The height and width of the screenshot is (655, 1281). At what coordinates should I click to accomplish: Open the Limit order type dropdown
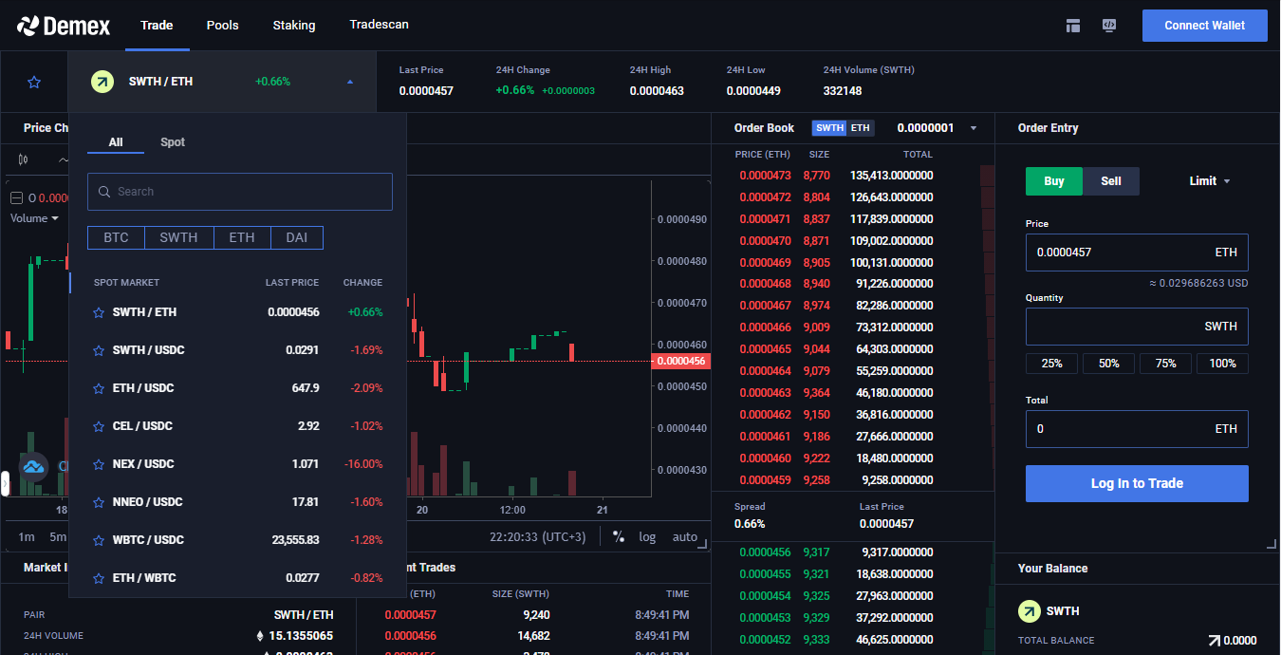pyautogui.click(x=1210, y=181)
